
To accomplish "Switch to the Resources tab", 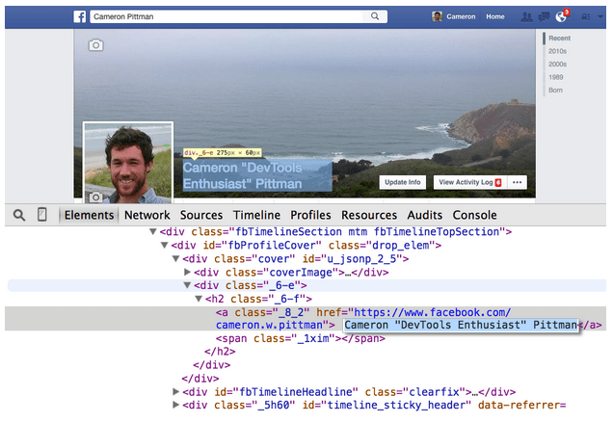I will tap(369, 215).
